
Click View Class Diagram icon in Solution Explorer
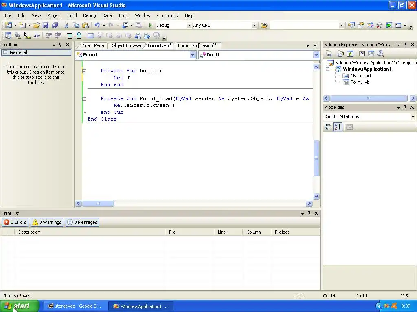click(x=381, y=54)
